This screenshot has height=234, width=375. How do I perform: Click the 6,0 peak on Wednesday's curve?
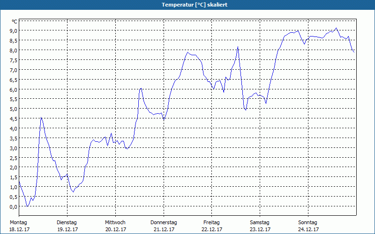(x=141, y=88)
